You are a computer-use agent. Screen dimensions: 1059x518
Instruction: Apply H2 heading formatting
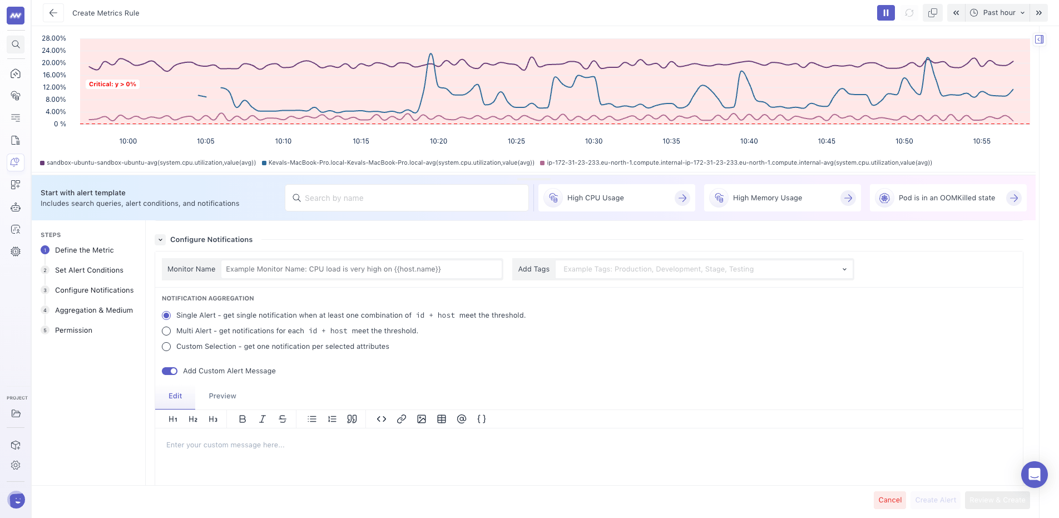click(x=193, y=419)
